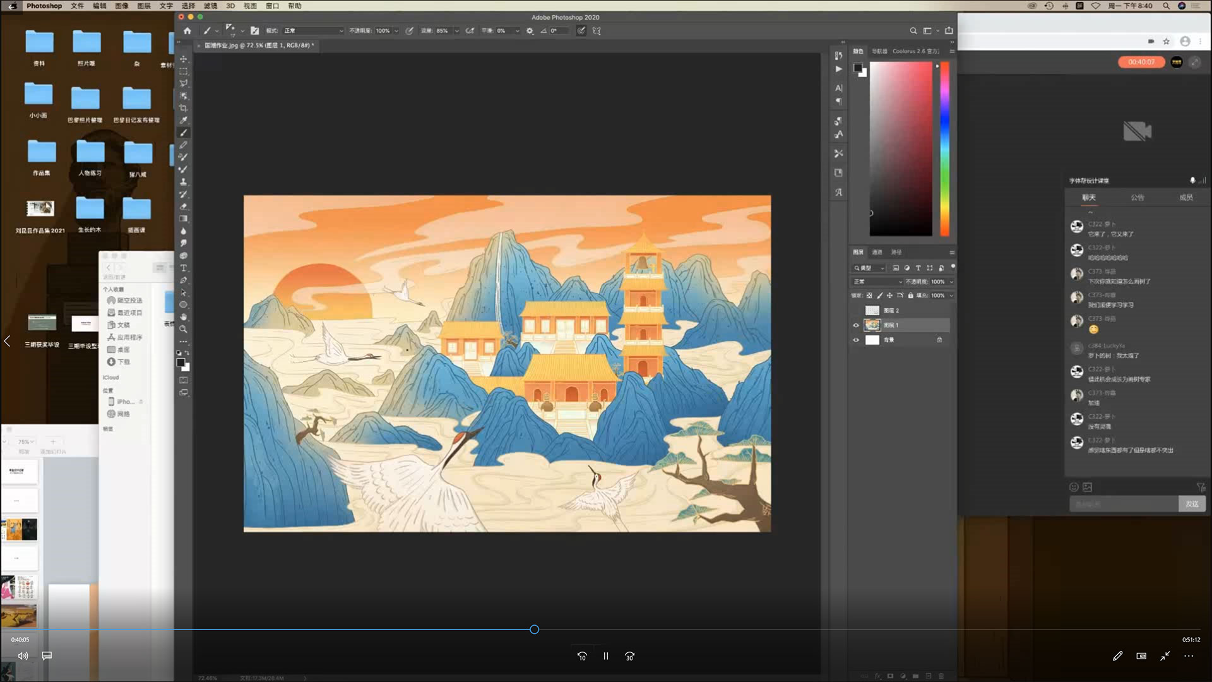Select the Gradient tool
The image size is (1212, 682).
183,218
